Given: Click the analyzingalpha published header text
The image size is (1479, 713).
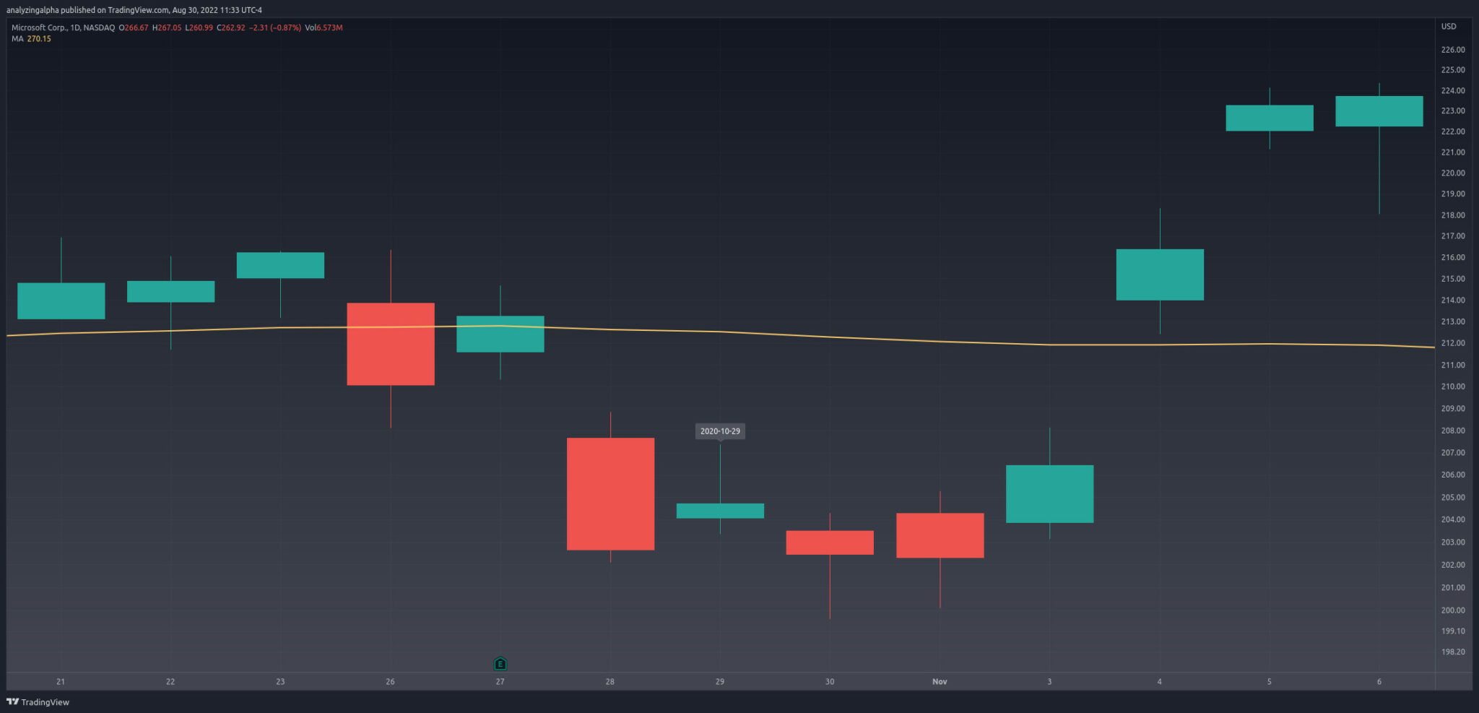Looking at the screenshot, I should 134,10.
